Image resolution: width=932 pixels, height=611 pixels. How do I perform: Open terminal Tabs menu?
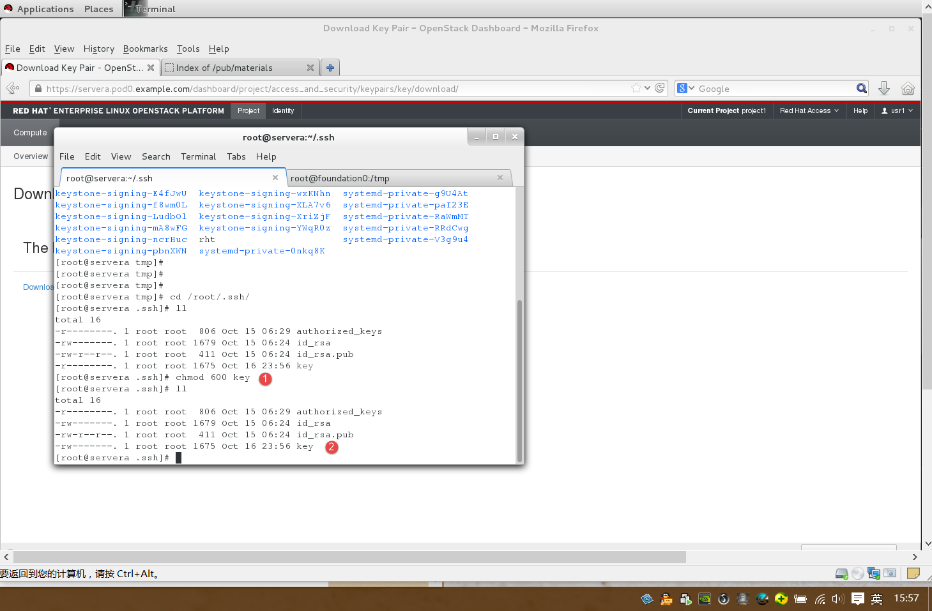tap(236, 156)
